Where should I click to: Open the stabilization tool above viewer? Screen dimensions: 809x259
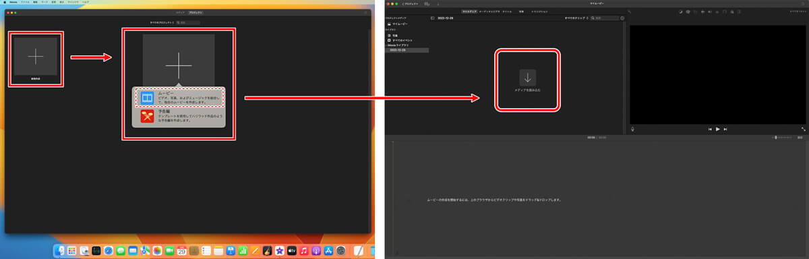tap(702, 12)
